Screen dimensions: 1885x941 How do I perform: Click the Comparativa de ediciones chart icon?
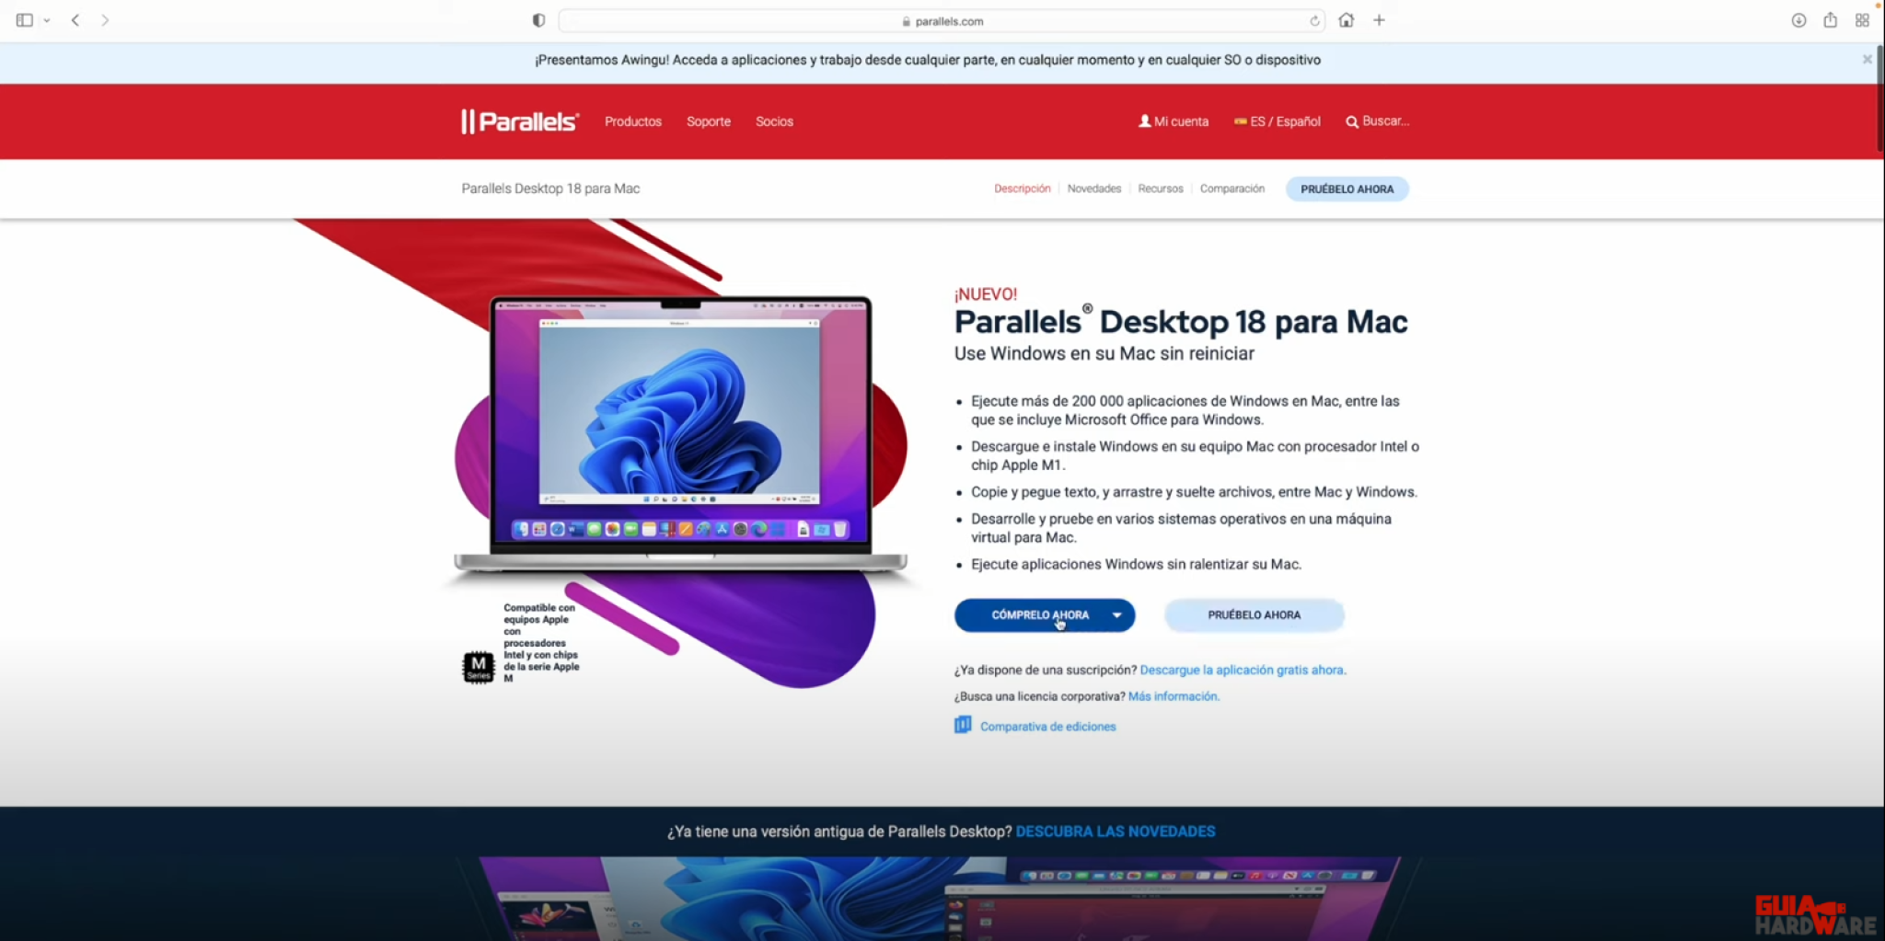coord(962,725)
